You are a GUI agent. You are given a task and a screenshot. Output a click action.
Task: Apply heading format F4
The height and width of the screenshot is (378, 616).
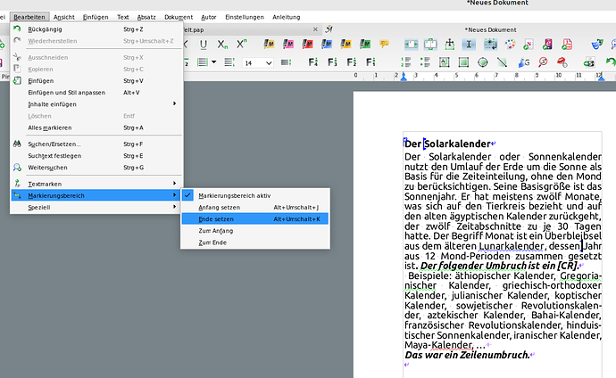pyautogui.click(x=312, y=62)
